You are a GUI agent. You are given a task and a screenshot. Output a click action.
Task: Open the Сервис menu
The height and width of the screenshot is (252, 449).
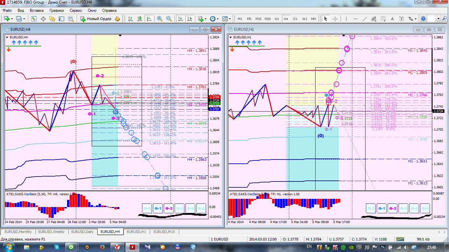point(76,10)
